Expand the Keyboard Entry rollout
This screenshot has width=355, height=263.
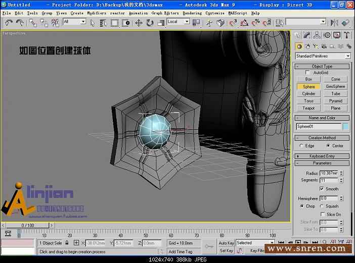322,156
